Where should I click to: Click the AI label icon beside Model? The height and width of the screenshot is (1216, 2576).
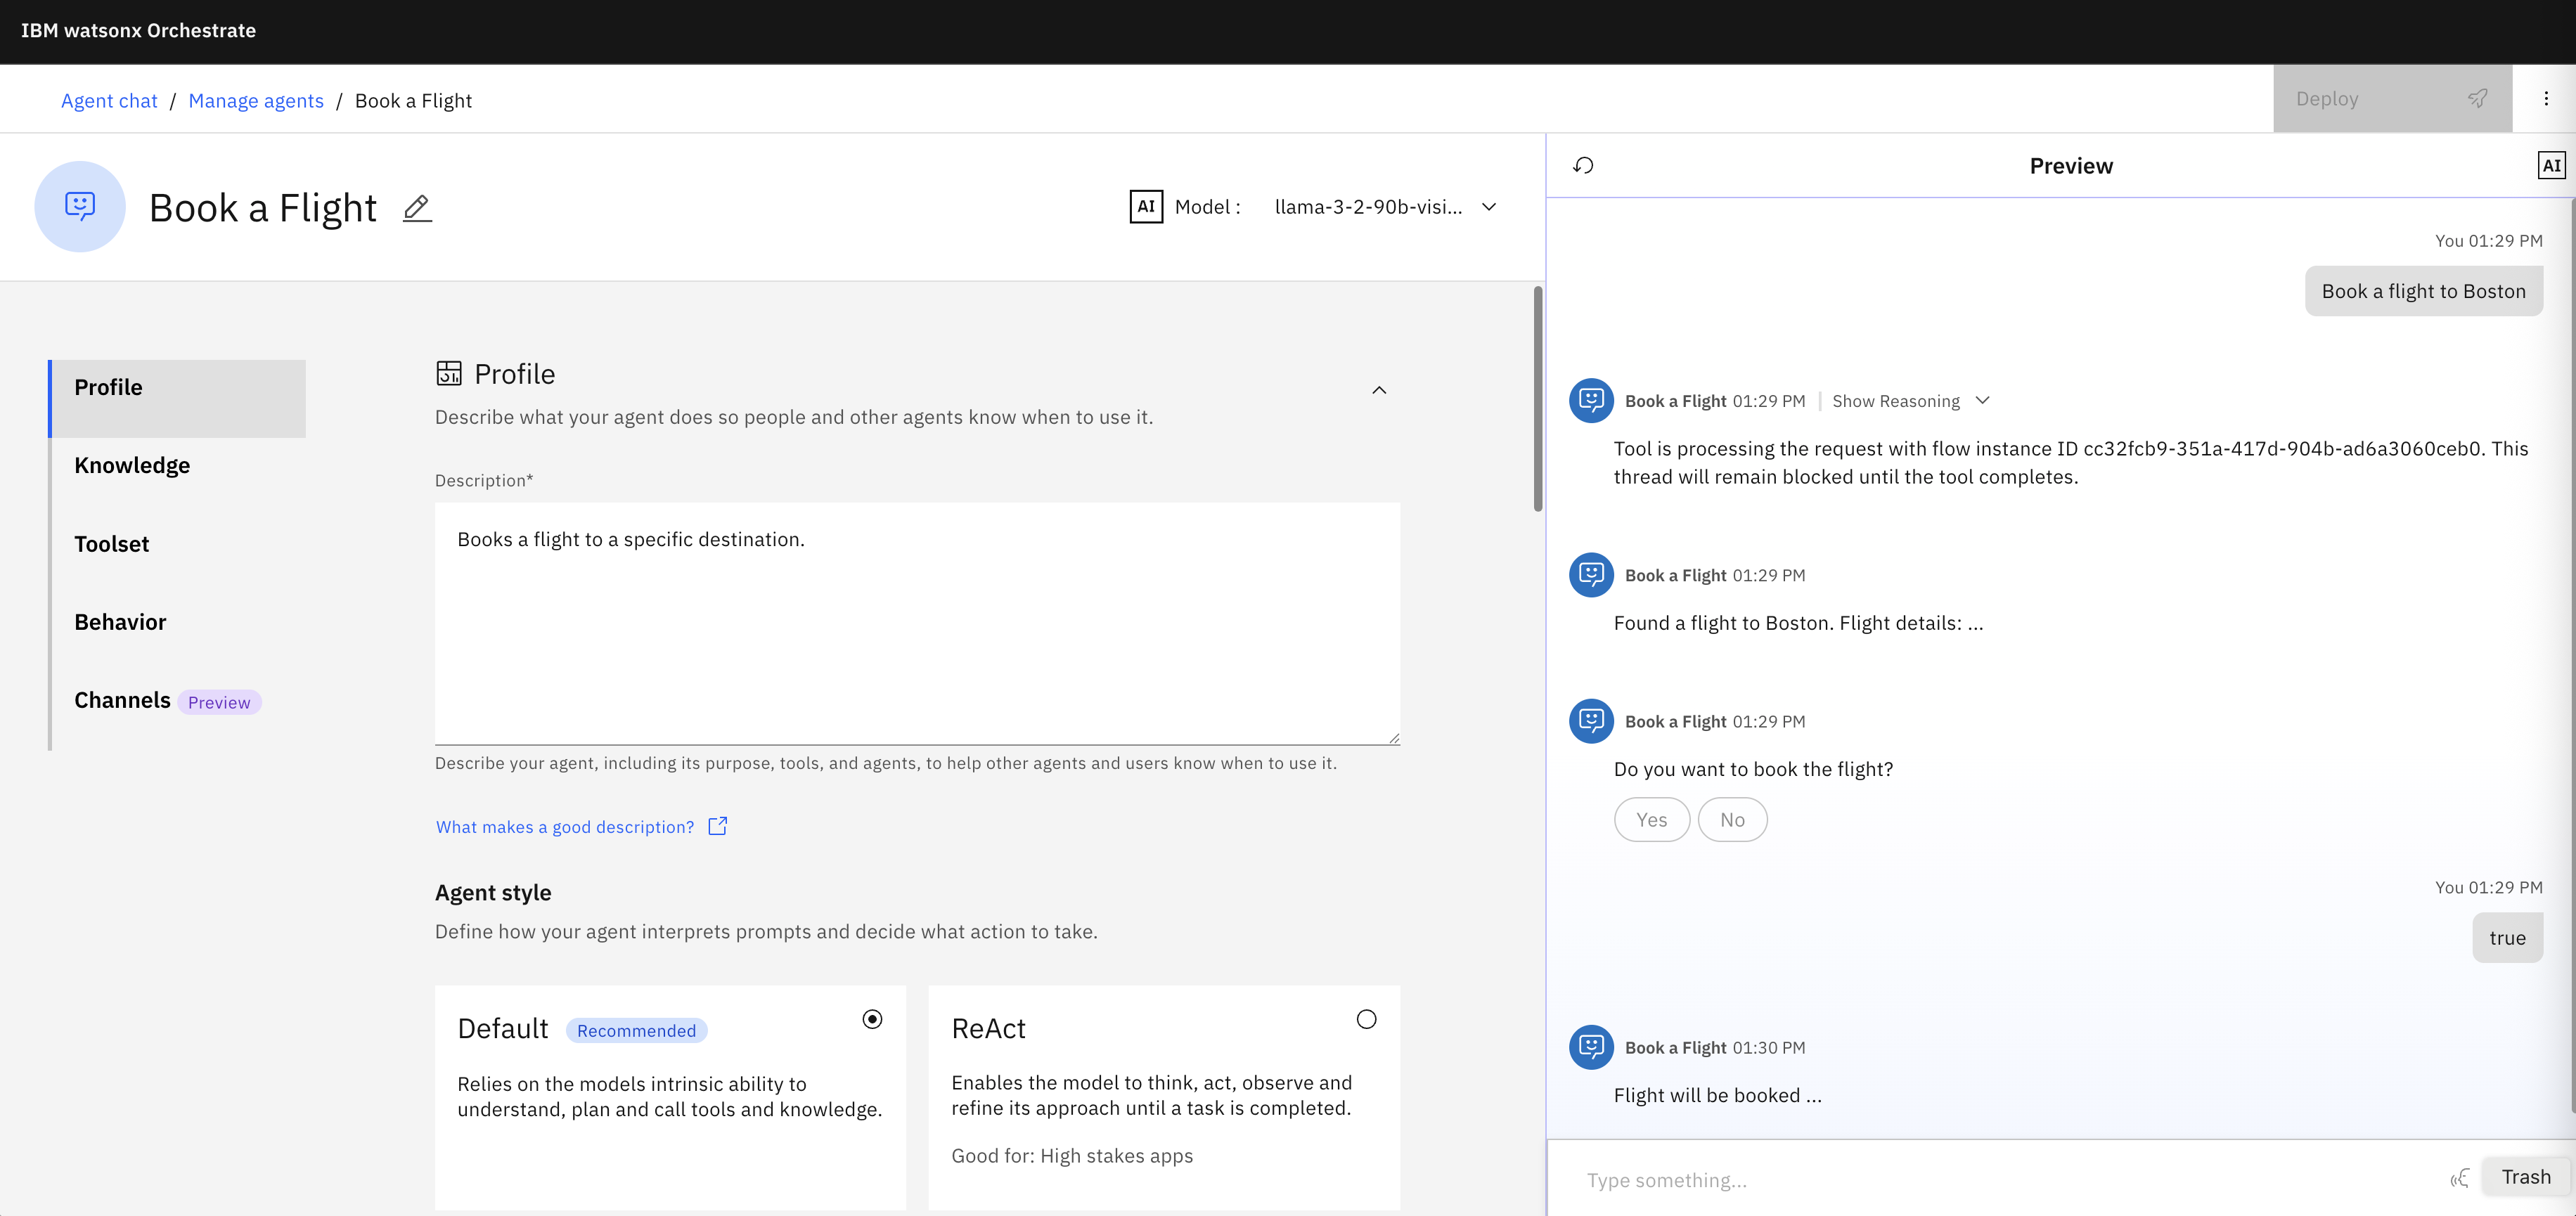(1146, 207)
